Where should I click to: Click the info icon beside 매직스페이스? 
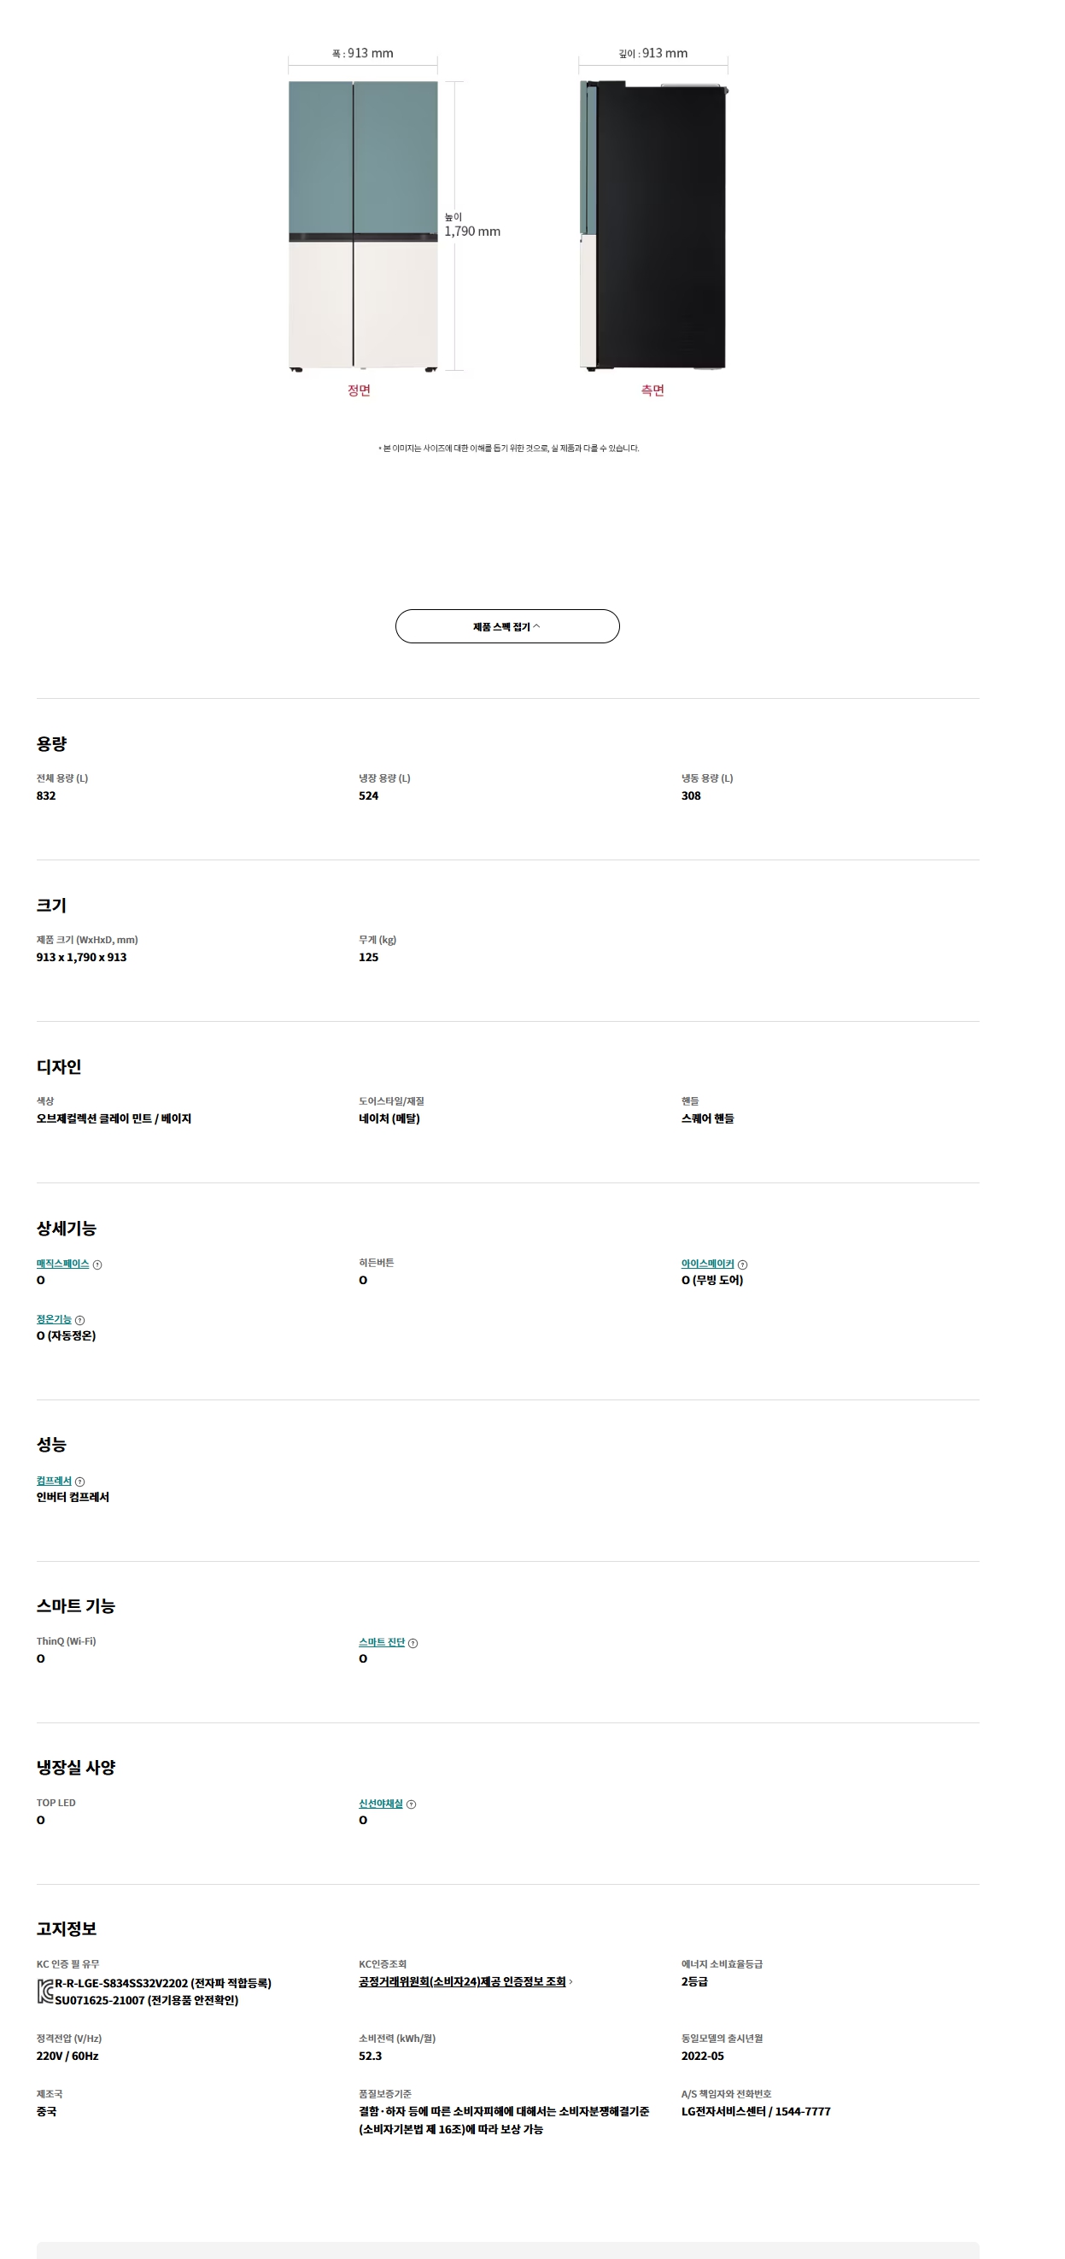[97, 1264]
